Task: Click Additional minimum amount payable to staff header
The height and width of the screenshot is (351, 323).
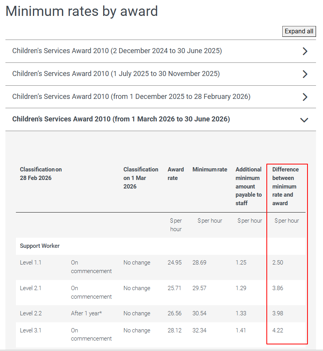Action: pyautogui.click(x=249, y=186)
